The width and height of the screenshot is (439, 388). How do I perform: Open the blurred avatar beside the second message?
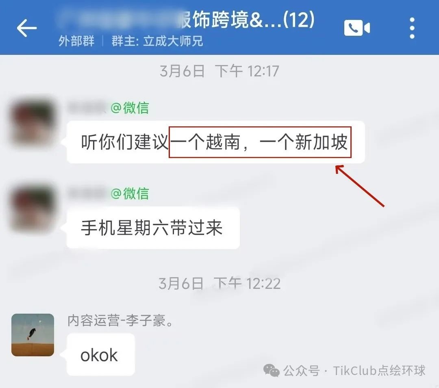point(33,208)
